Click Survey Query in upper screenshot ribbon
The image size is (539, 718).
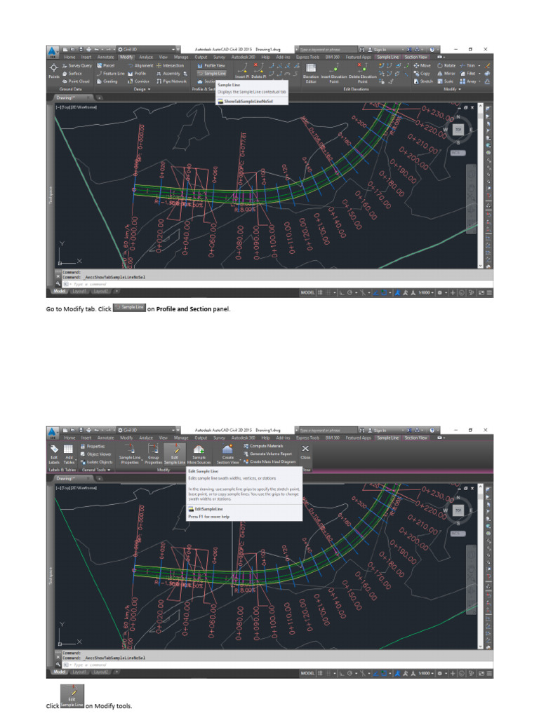pyautogui.click(x=77, y=66)
